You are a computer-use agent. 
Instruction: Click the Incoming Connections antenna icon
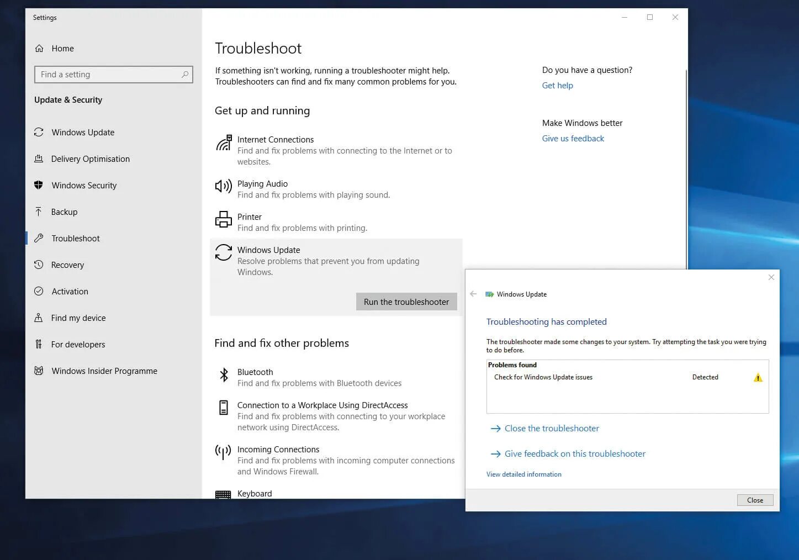point(224,452)
